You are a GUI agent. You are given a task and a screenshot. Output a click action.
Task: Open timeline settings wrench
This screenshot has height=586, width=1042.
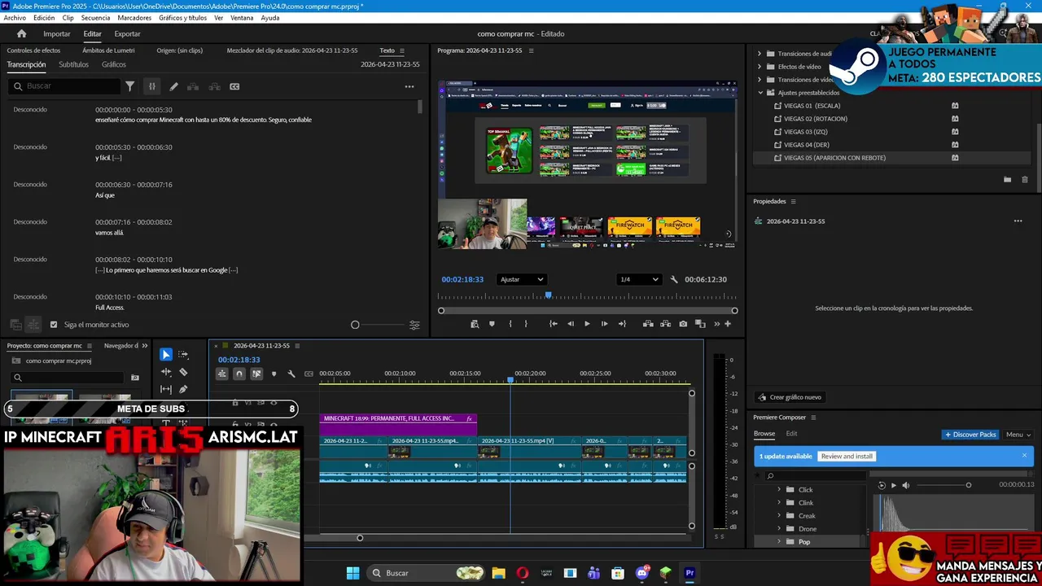point(291,374)
